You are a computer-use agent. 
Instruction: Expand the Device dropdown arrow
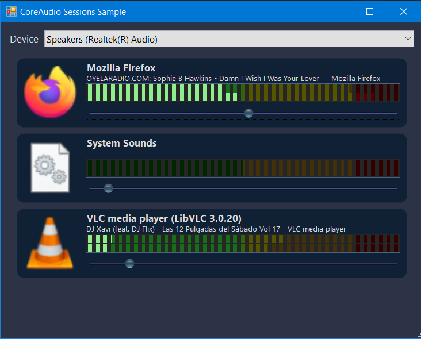tap(408, 39)
